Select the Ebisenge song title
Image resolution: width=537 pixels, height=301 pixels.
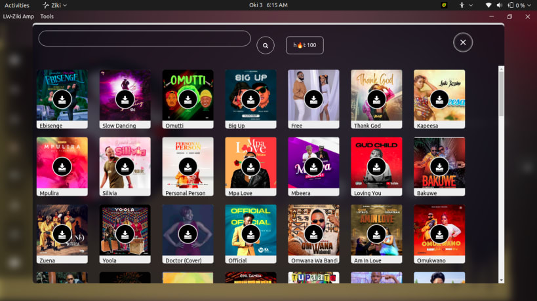click(x=51, y=126)
